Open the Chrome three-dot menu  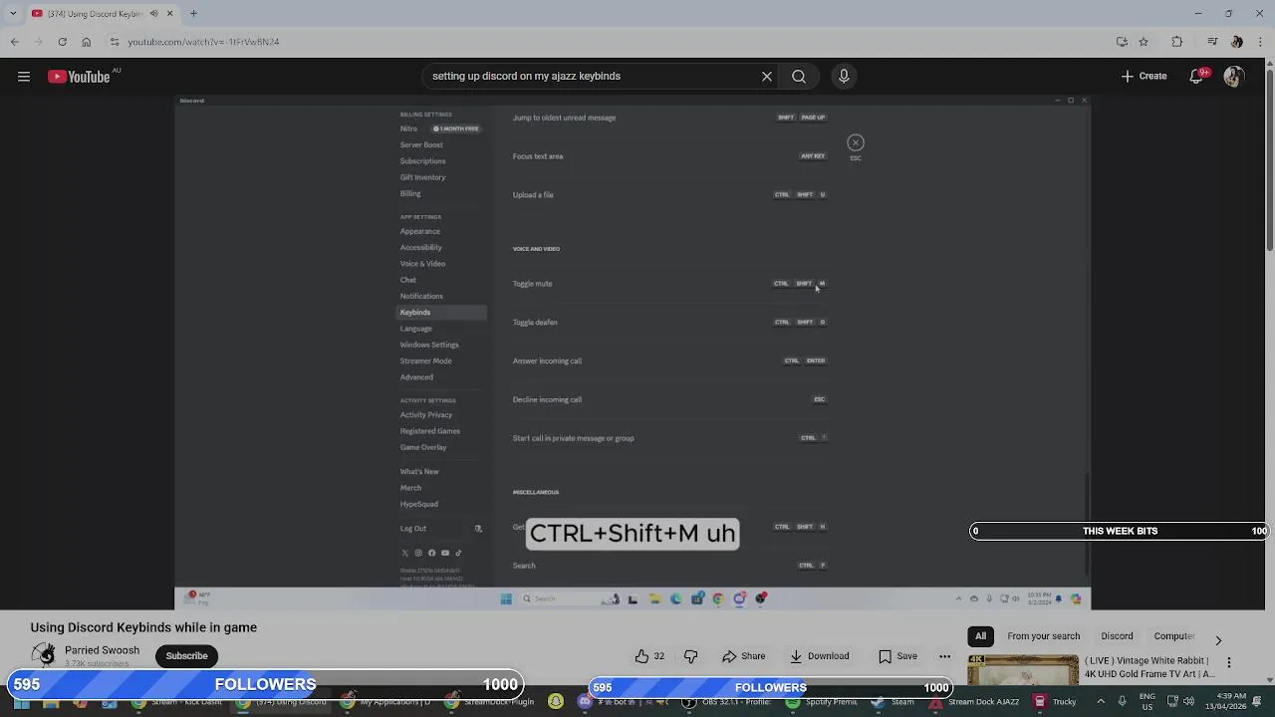tap(1261, 42)
